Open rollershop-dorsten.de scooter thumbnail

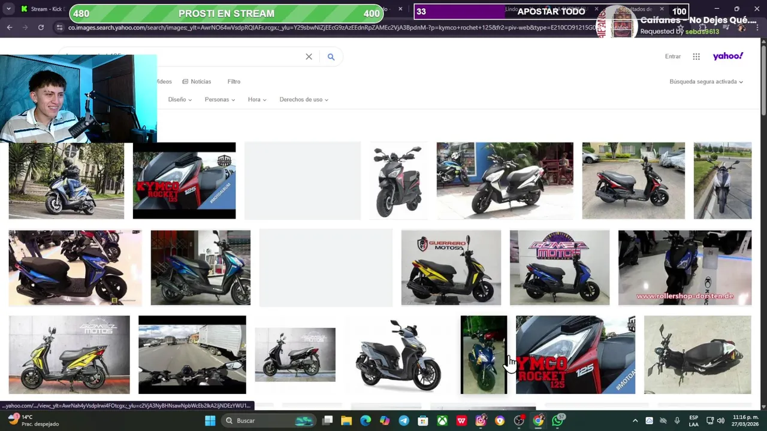point(685,268)
